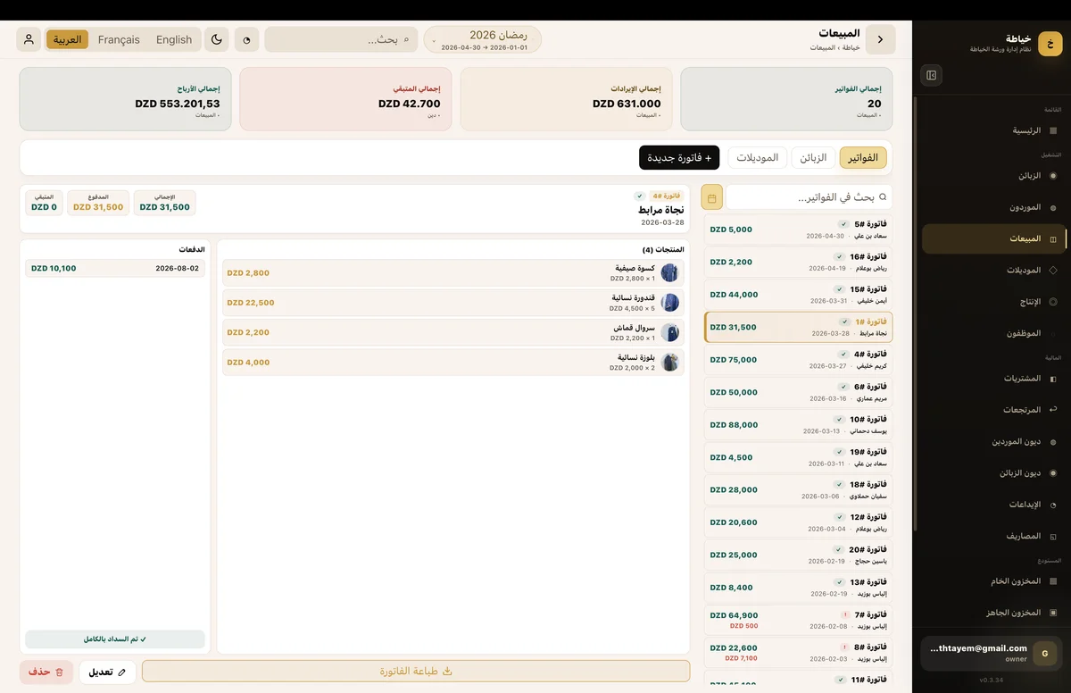Click the إجمالي الإيرادات DZD 631.000 card
1071x693 pixels.
pyautogui.click(x=566, y=99)
